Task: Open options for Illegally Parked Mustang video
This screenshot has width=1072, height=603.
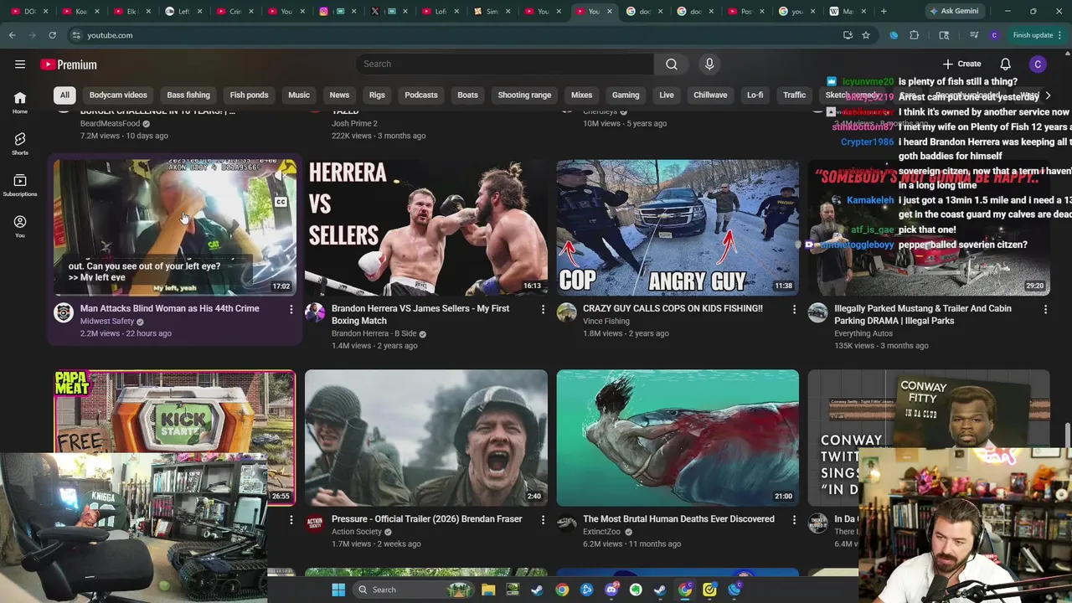Action: (x=1045, y=310)
